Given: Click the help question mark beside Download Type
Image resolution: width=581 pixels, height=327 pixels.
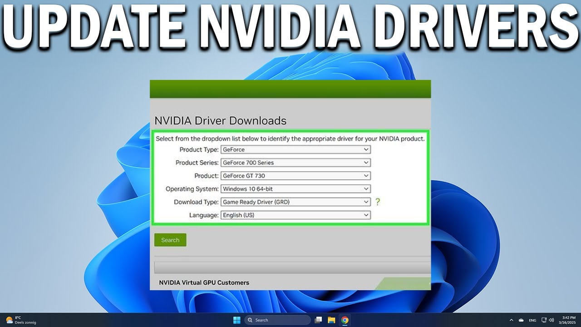Looking at the screenshot, I should (x=377, y=202).
